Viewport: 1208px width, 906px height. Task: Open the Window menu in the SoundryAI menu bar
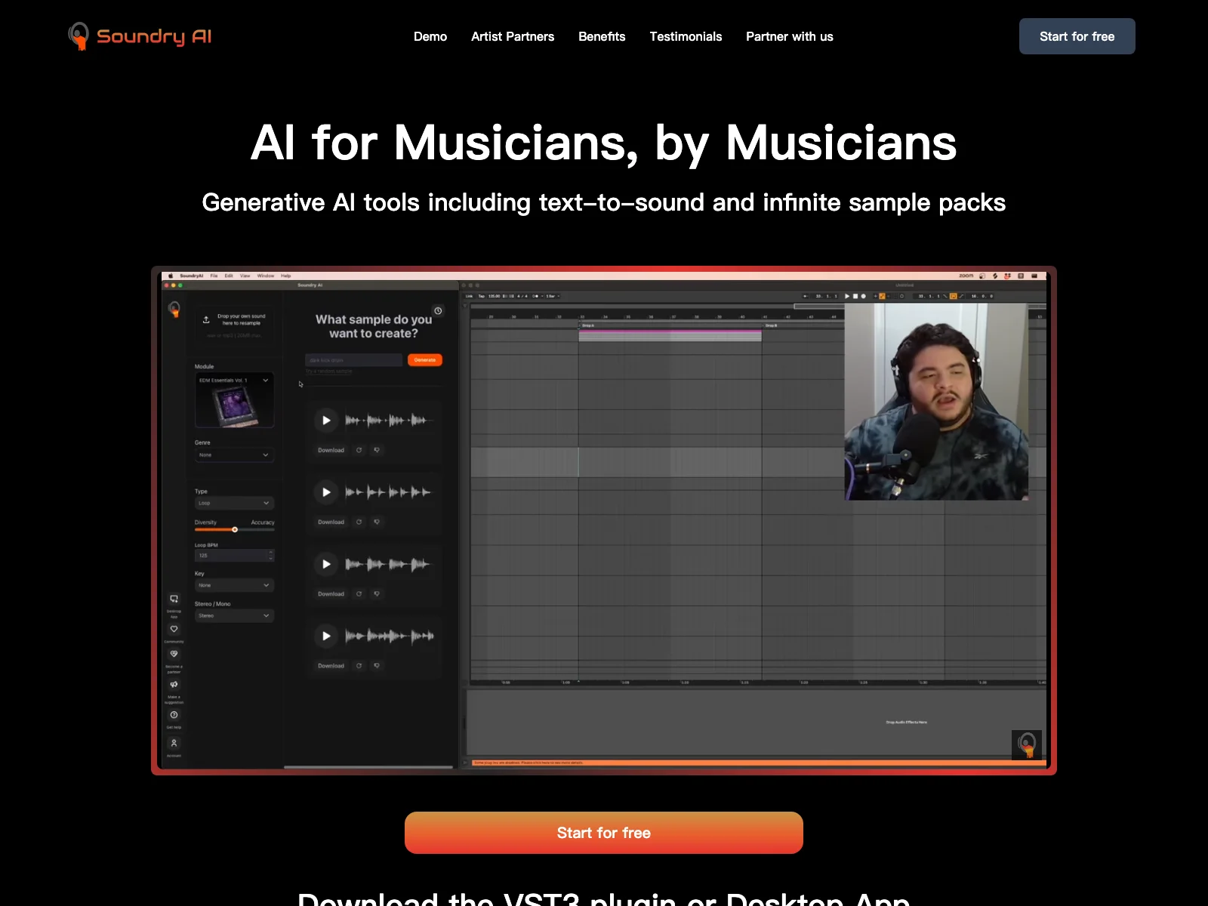(266, 276)
